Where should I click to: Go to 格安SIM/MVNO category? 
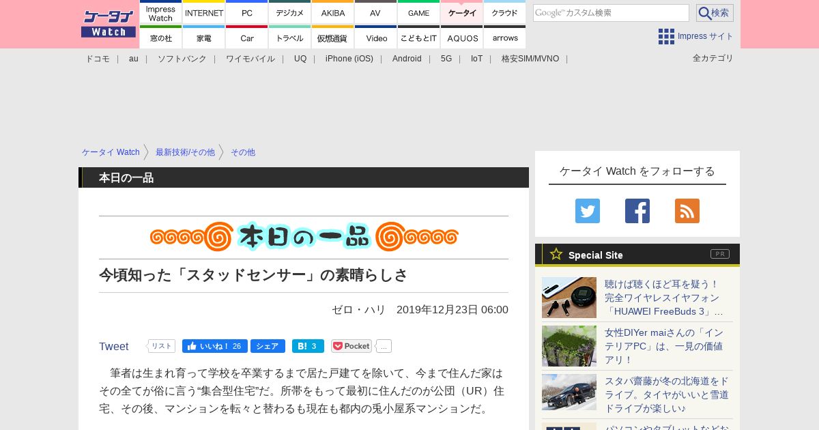click(530, 59)
